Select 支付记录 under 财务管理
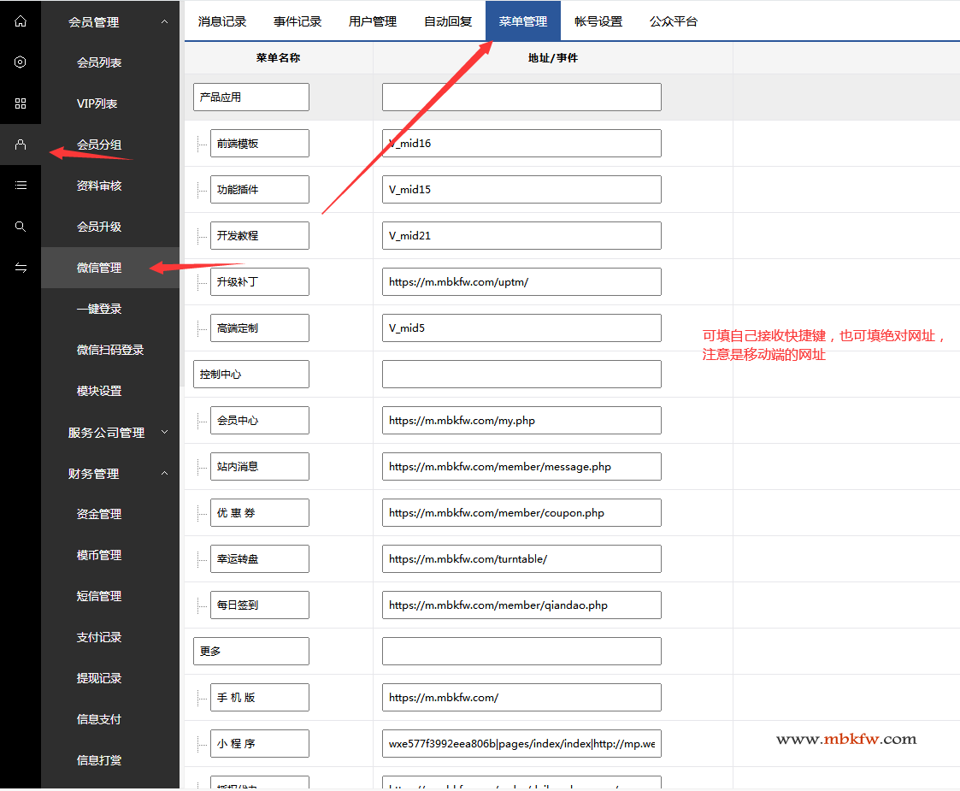The height and width of the screenshot is (791, 960). 99,637
